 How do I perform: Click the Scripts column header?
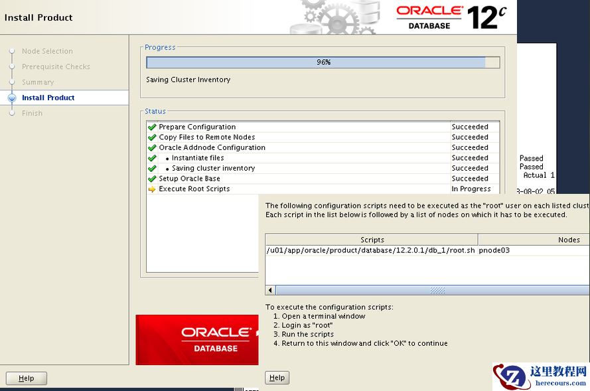tap(372, 240)
